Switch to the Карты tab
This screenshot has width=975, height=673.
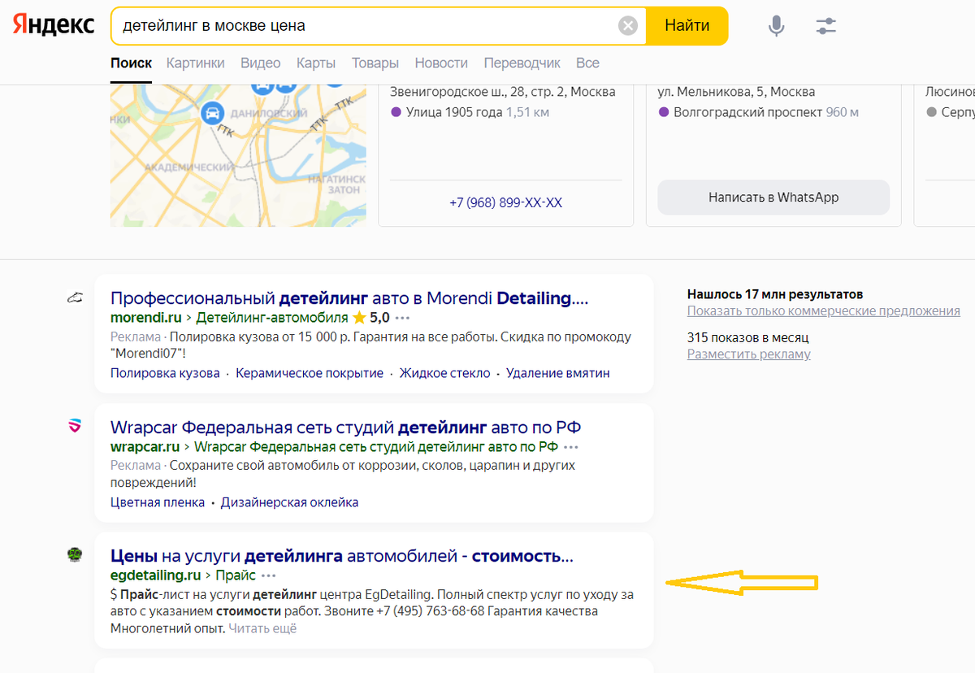pos(316,63)
